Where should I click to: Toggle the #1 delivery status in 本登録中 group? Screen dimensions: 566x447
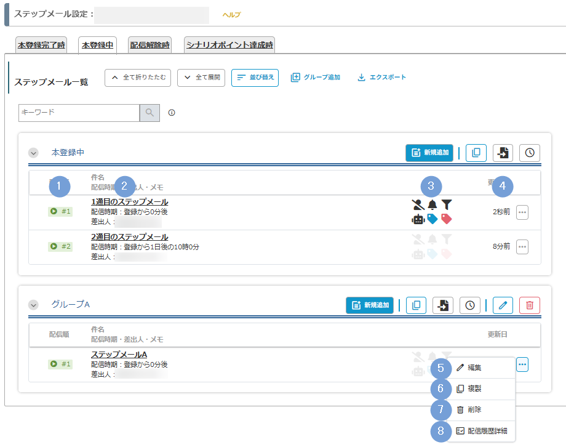coord(60,212)
